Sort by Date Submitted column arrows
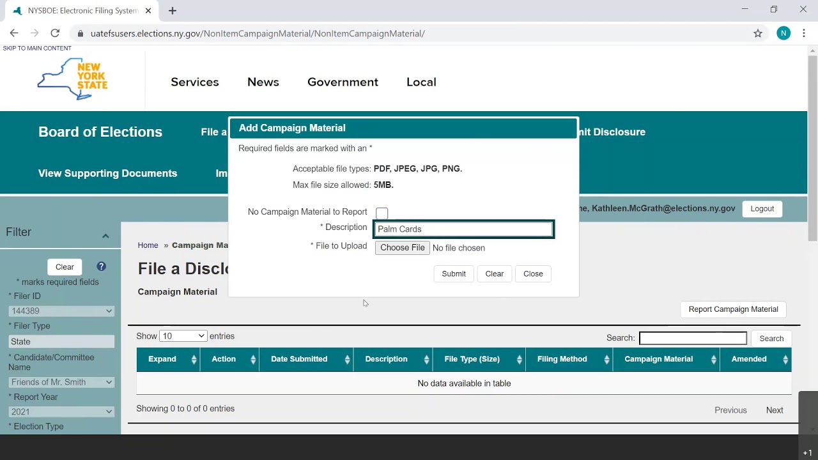 347,359
